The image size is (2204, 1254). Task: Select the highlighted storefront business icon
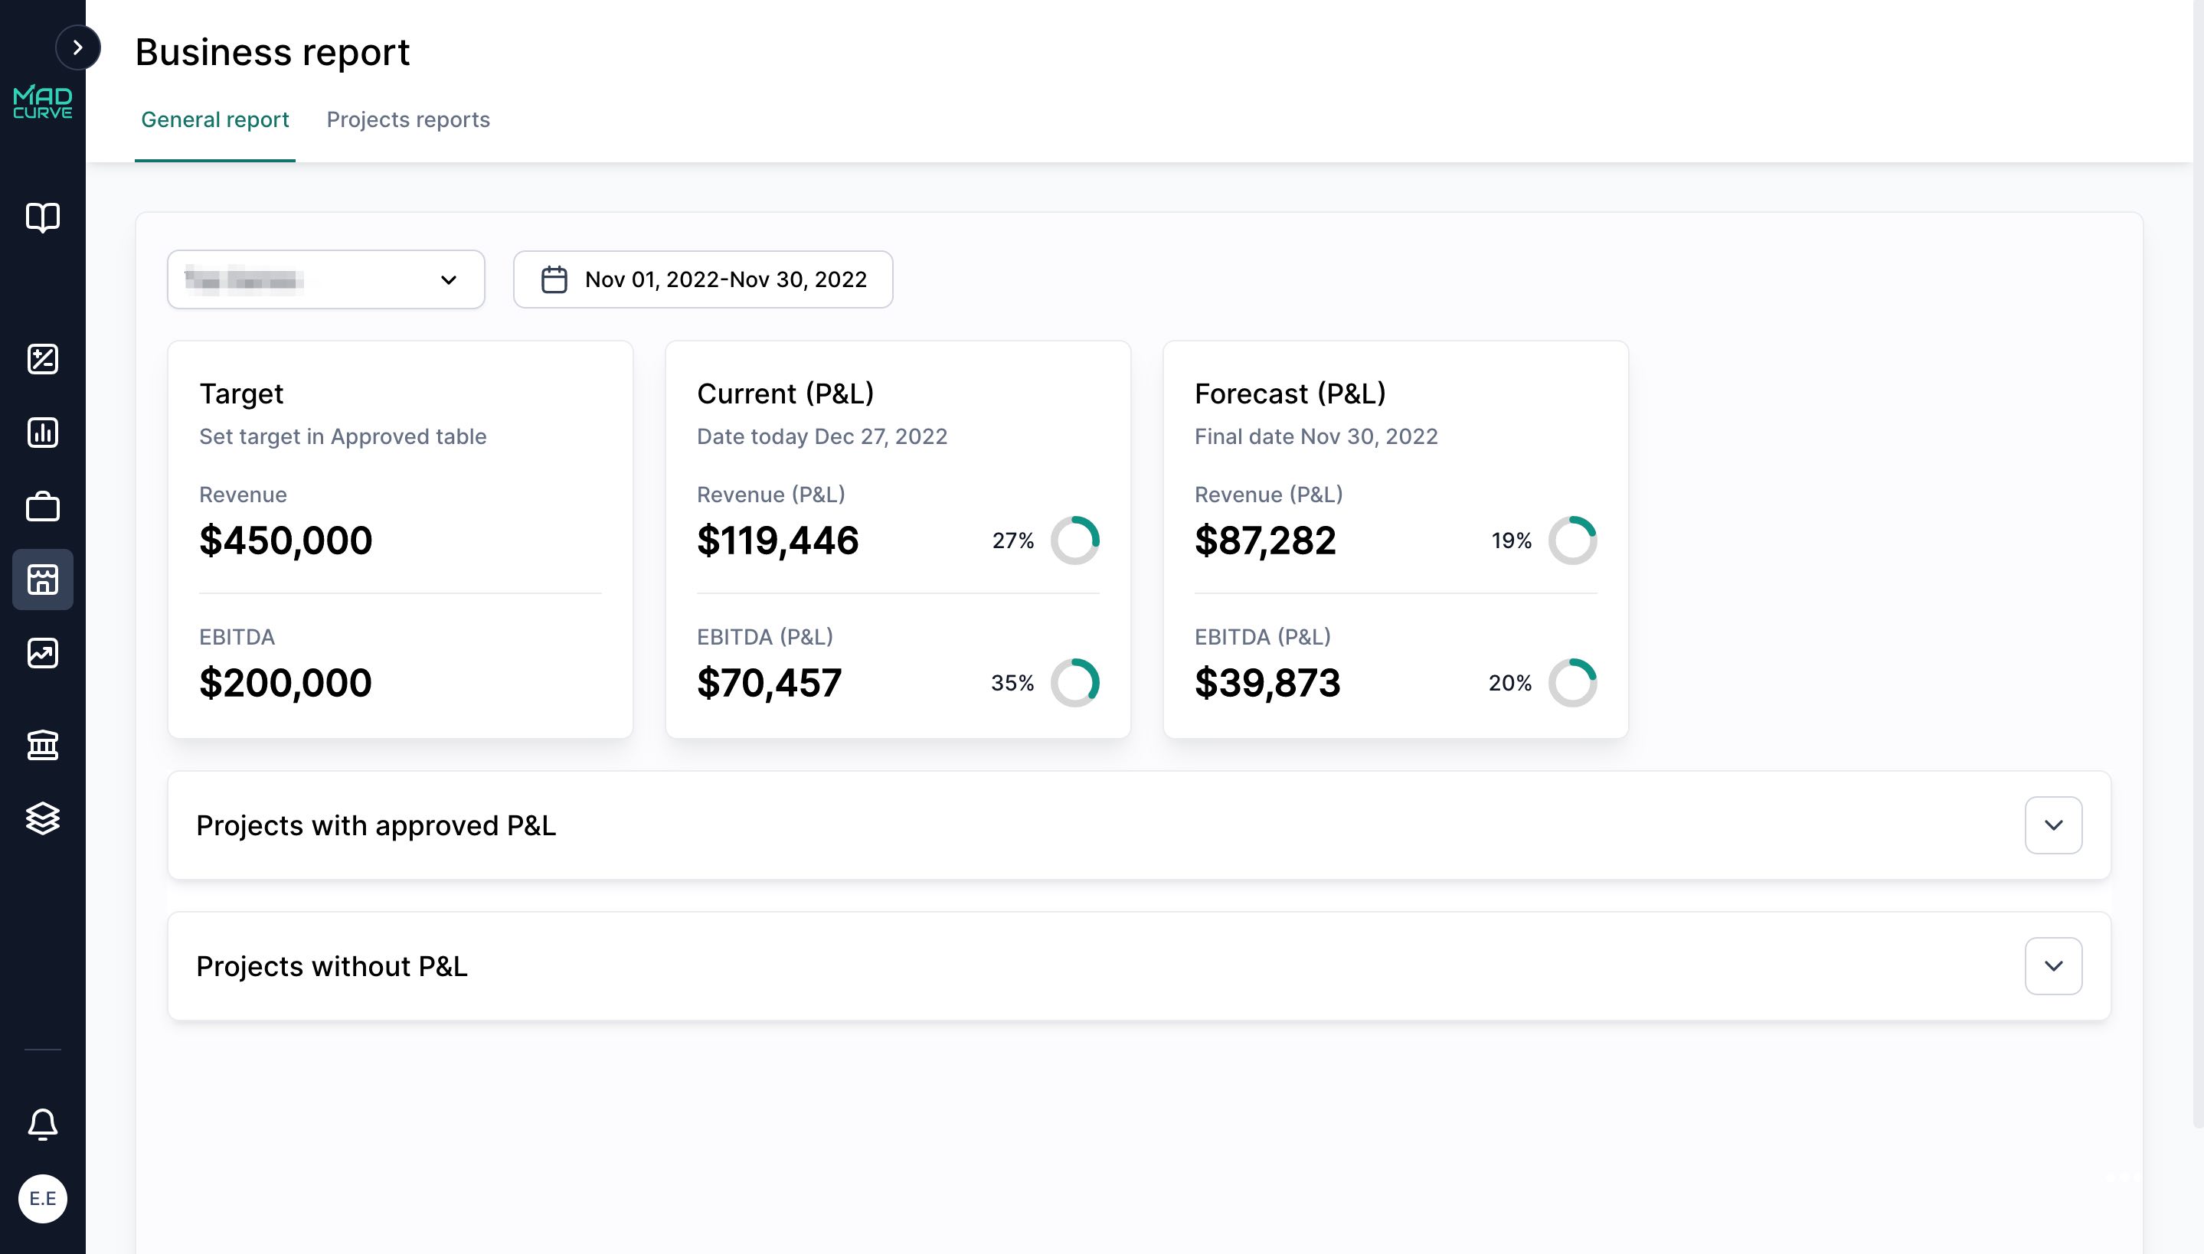[x=43, y=580]
